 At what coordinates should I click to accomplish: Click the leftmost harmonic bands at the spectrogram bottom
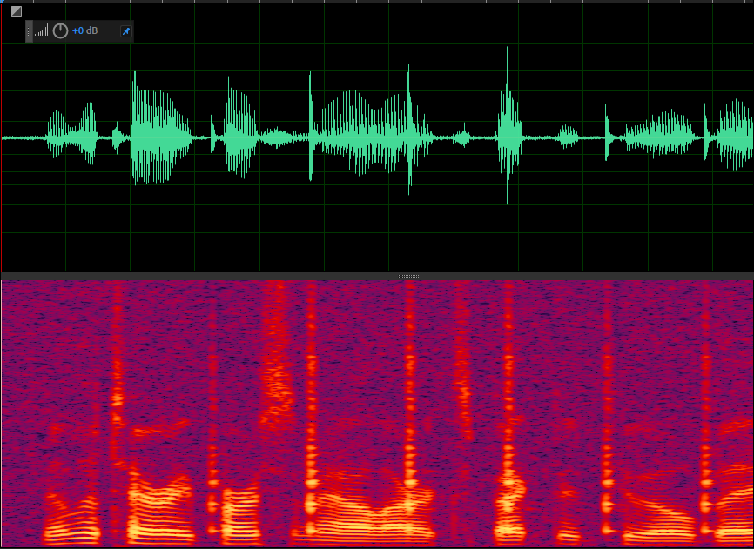70,522
